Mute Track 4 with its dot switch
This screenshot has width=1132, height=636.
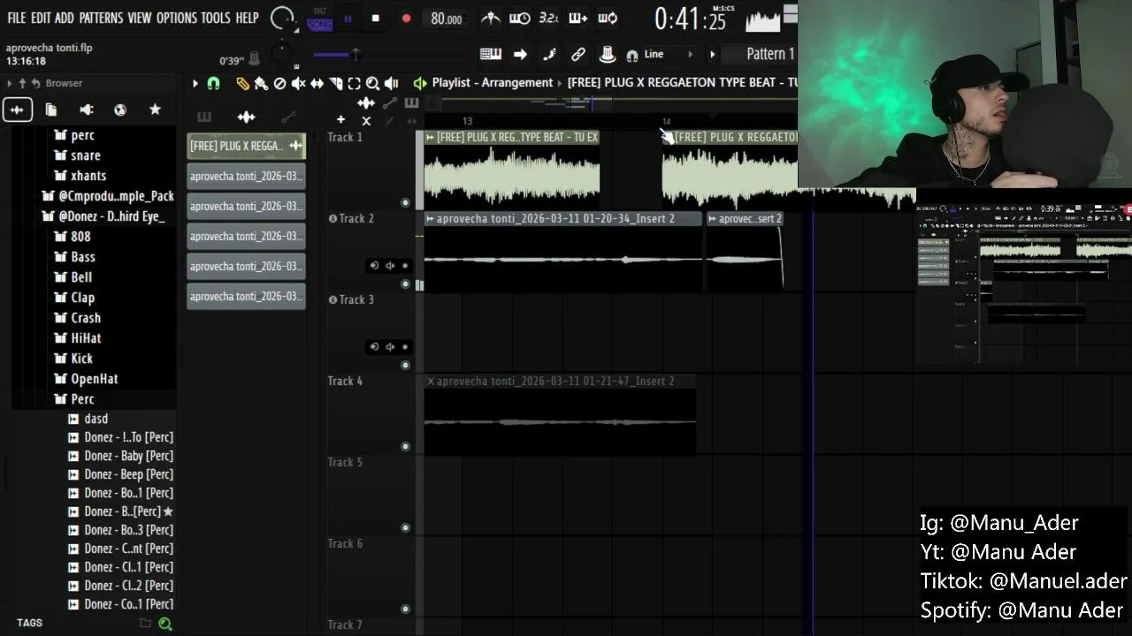tap(405, 447)
